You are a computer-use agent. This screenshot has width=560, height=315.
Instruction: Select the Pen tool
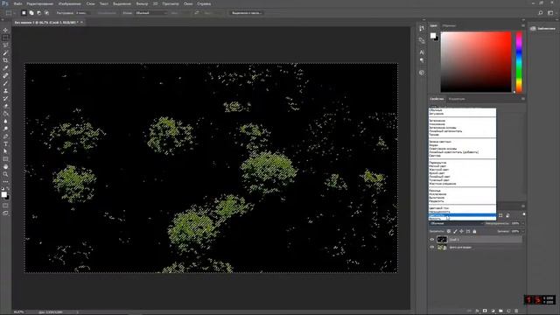click(5, 136)
